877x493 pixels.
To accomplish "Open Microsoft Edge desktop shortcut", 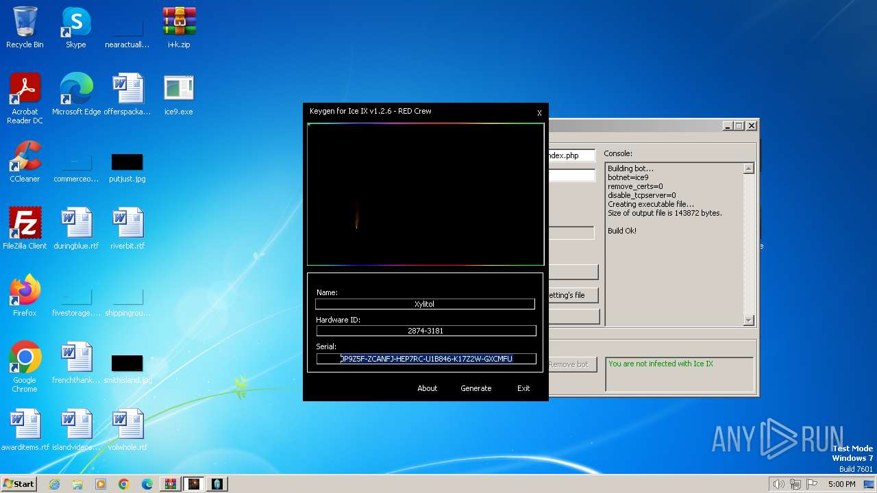I will [x=76, y=94].
